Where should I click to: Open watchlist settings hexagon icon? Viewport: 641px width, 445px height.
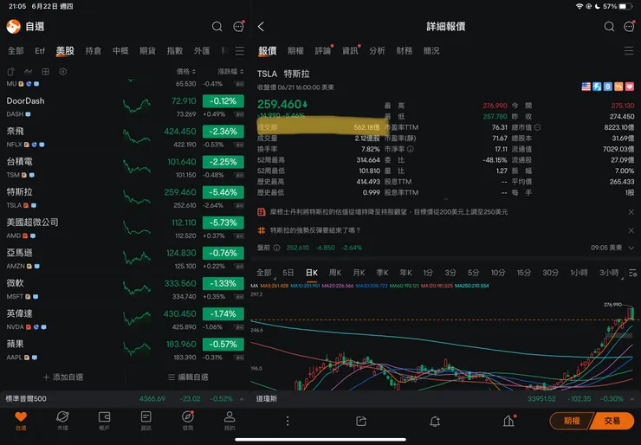[x=63, y=72]
